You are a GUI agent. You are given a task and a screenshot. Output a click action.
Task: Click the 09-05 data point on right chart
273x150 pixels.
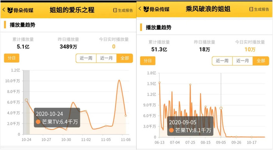tap(221, 108)
